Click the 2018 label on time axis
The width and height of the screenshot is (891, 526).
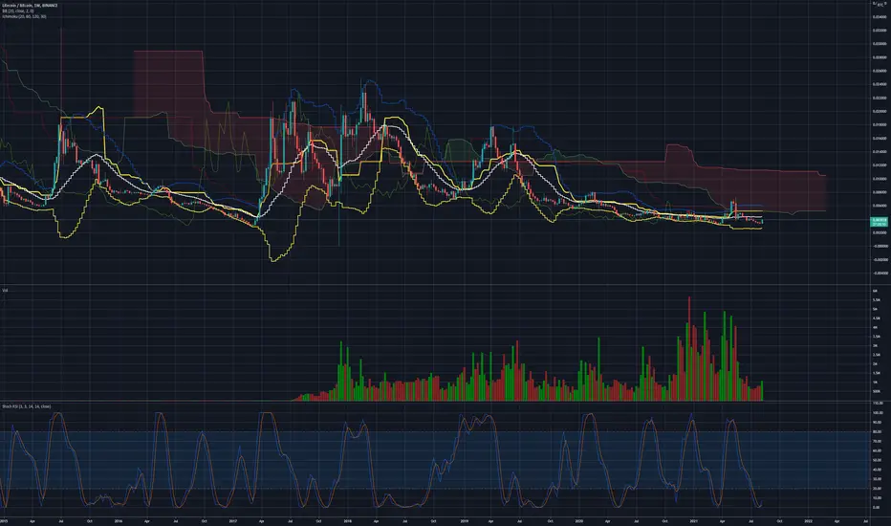347,520
